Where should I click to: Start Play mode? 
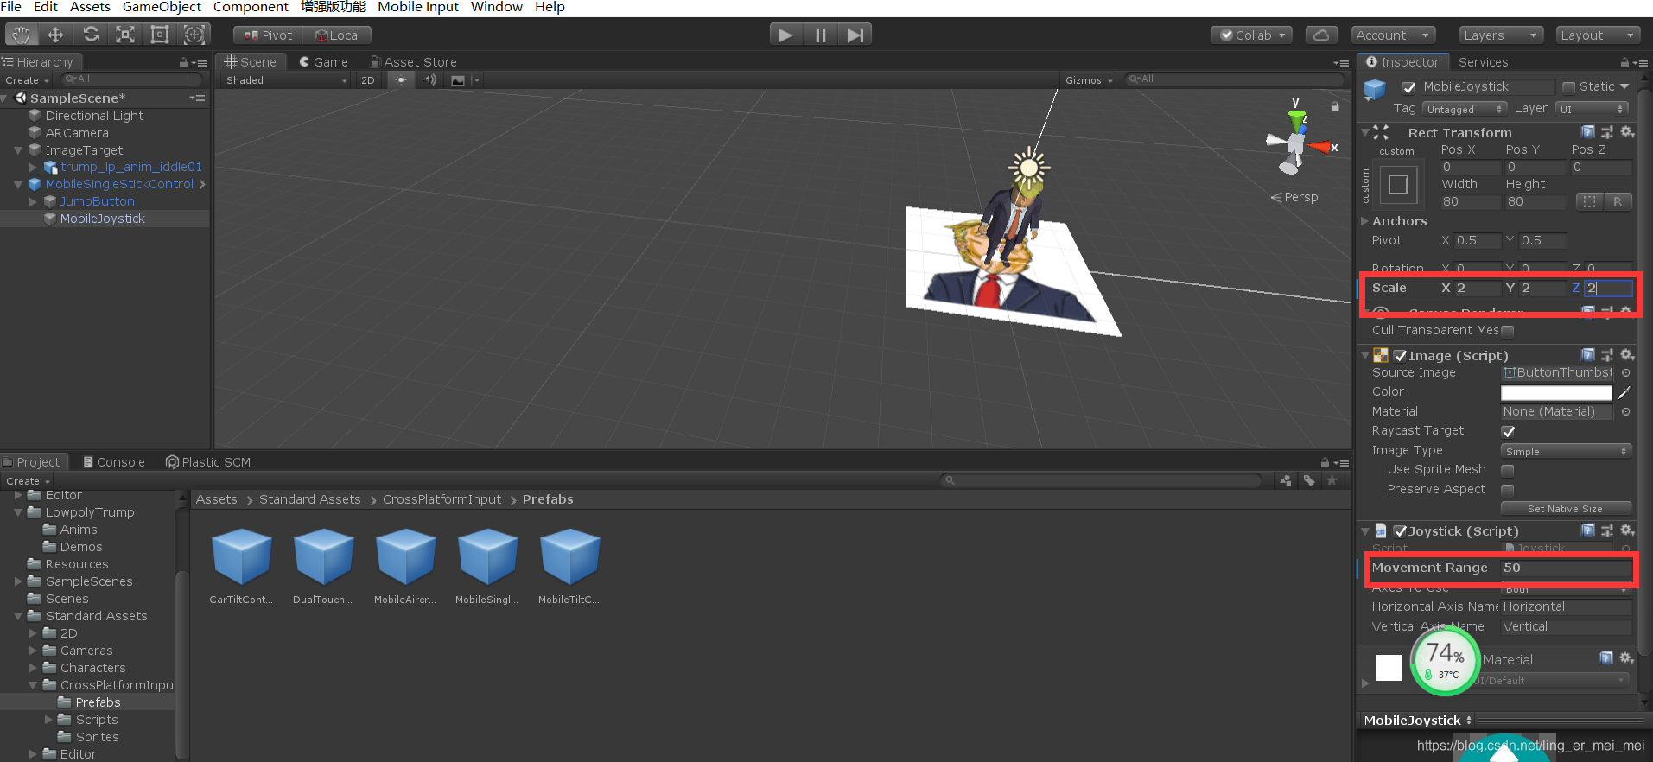pyautogui.click(x=785, y=35)
